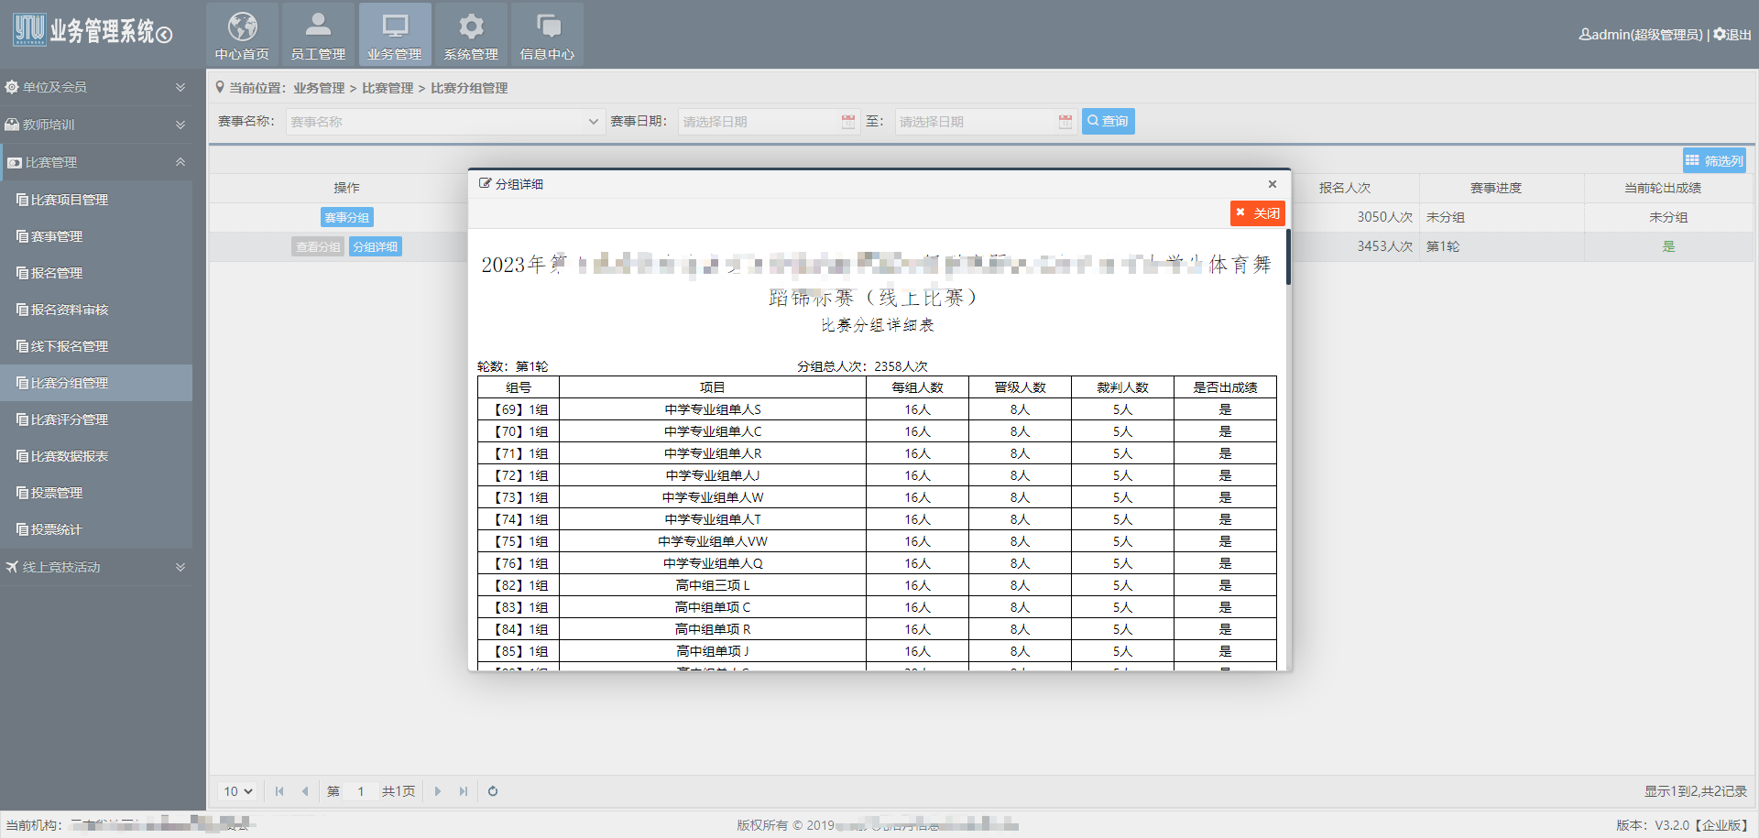
Task: Select the 业务管理 monitor tab
Action: 395,34
